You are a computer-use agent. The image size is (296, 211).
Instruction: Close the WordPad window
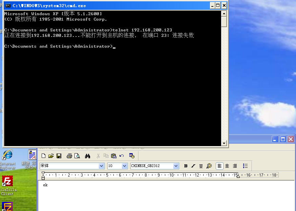[x=291, y=139]
